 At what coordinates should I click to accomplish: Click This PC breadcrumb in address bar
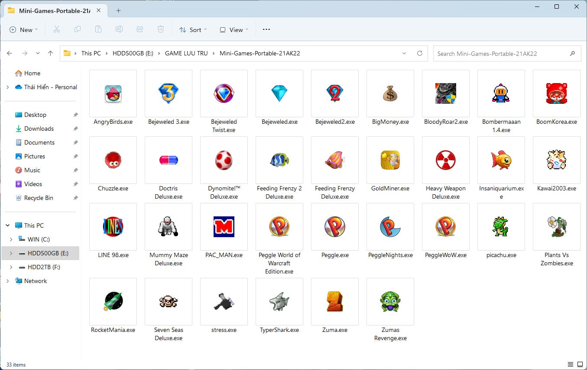point(91,53)
